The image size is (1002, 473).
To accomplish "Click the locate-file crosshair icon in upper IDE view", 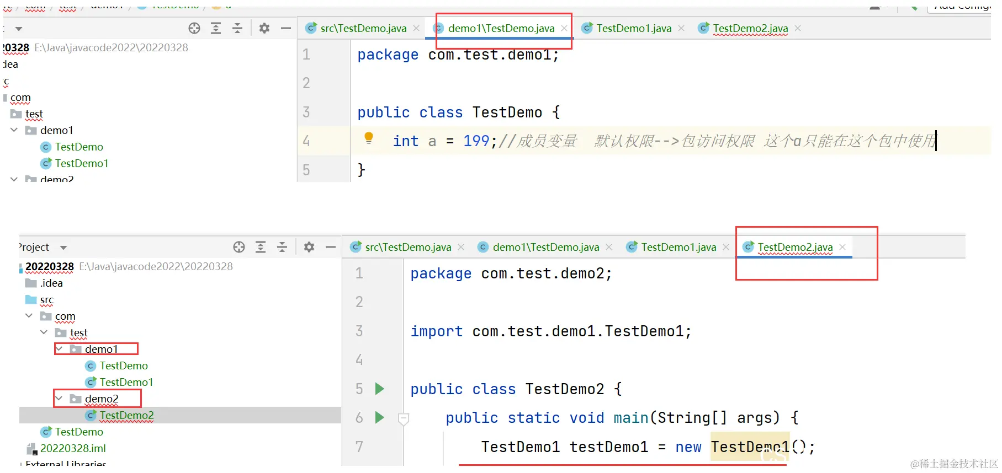I will [x=194, y=28].
